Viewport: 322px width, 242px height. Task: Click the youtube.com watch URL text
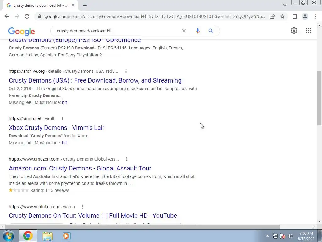click(x=42, y=207)
